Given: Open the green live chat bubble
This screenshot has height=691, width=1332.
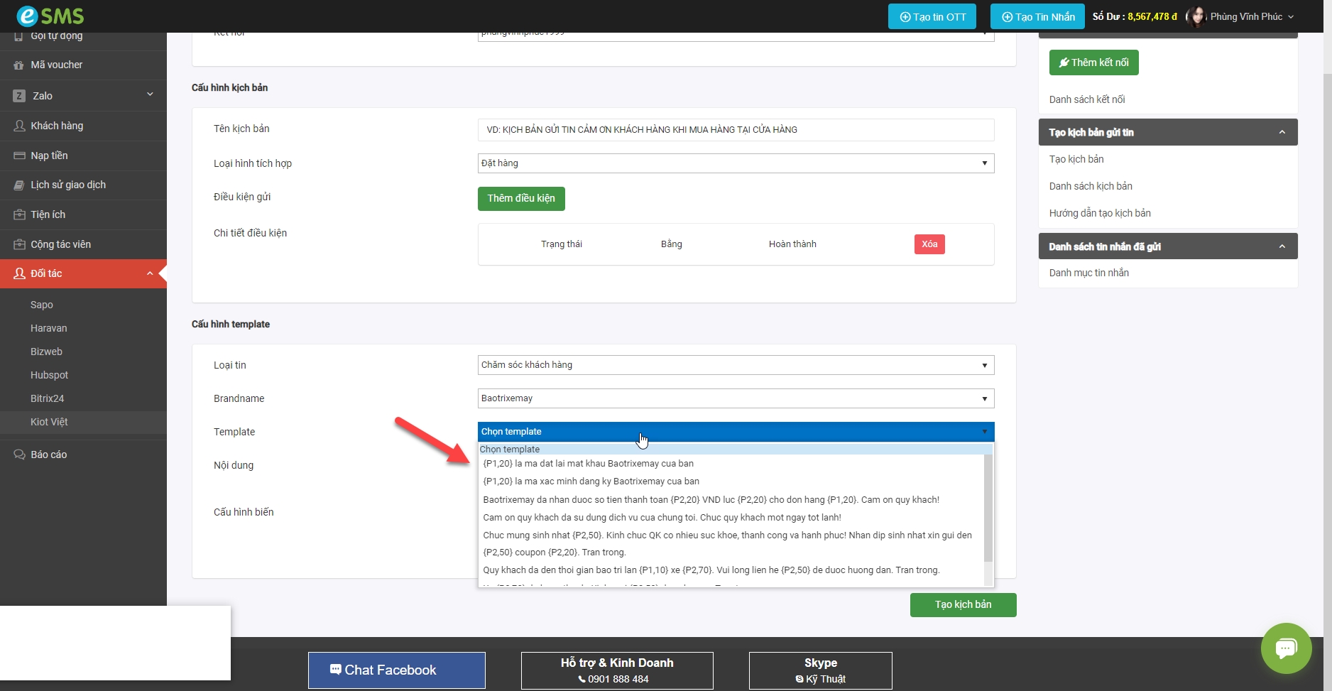Looking at the screenshot, I should point(1286,648).
